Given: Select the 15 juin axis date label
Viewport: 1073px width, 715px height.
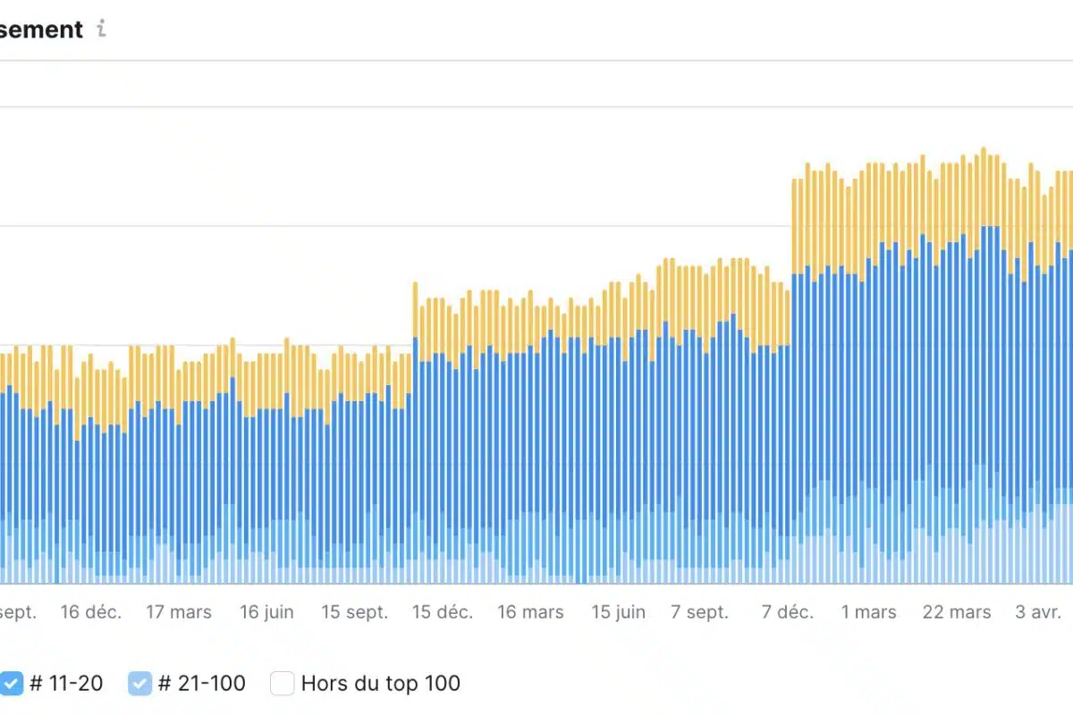Looking at the screenshot, I should coord(618,612).
